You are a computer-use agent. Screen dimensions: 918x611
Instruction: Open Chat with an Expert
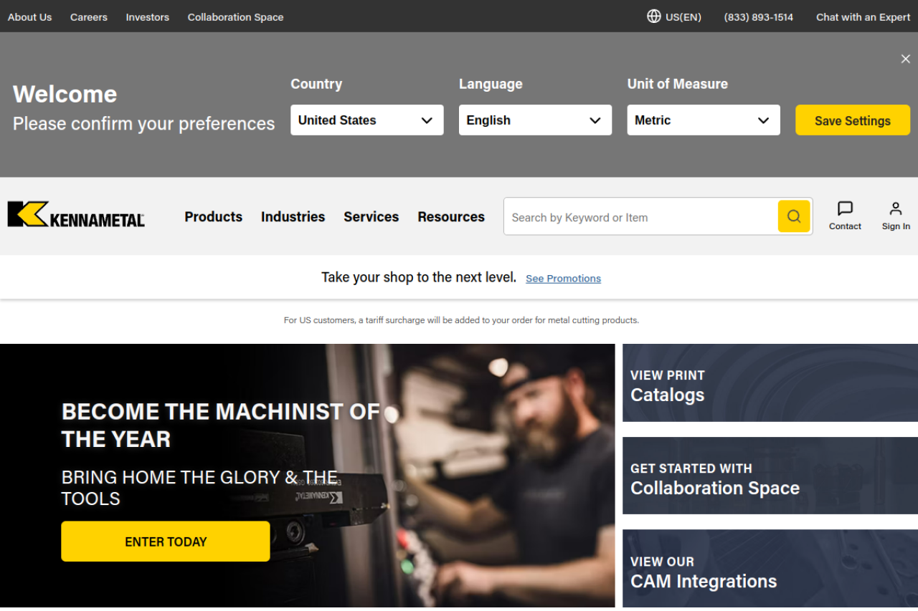[x=863, y=17]
